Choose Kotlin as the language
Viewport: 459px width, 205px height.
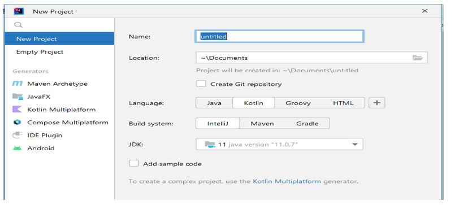click(x=253, y=103)
